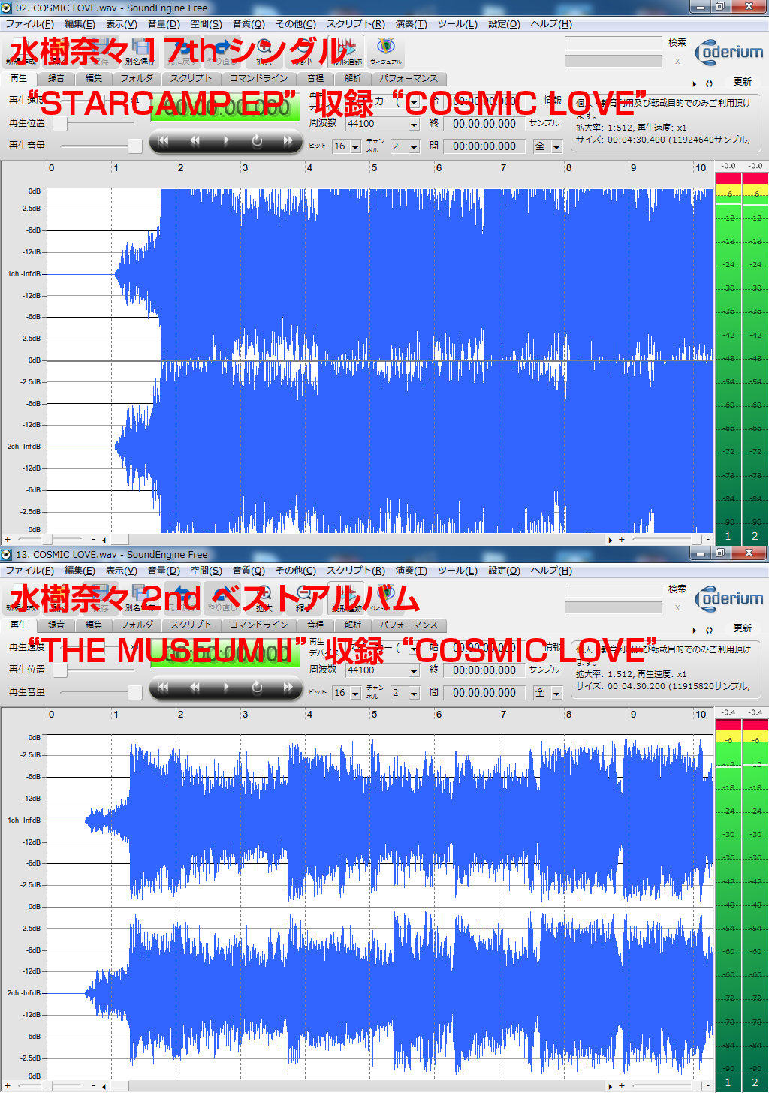Open channel 2 dropdown in 02. window
Screen dimensions: 769x1093
pos(414,146)
